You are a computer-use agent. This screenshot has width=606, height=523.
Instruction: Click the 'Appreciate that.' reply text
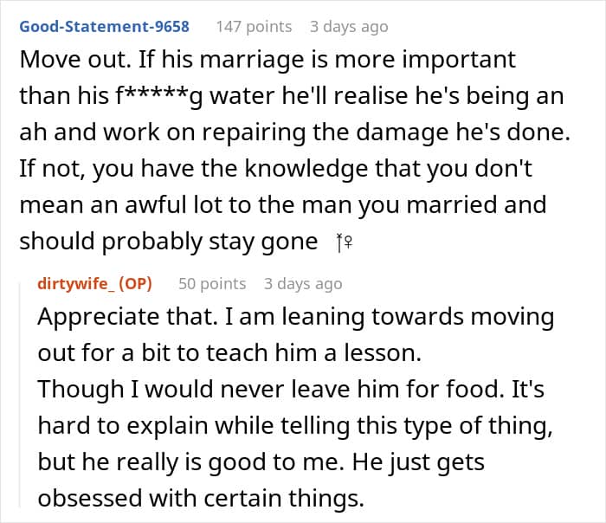pyautogui.click(x=127, y=318)
